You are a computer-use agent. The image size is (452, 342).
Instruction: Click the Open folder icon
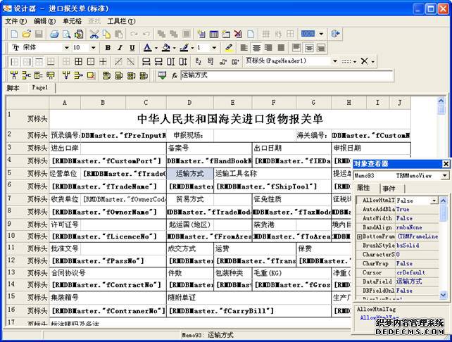click(x=26, y=34)
